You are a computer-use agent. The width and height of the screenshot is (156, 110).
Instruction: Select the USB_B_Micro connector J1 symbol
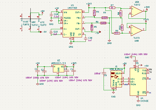116,79
